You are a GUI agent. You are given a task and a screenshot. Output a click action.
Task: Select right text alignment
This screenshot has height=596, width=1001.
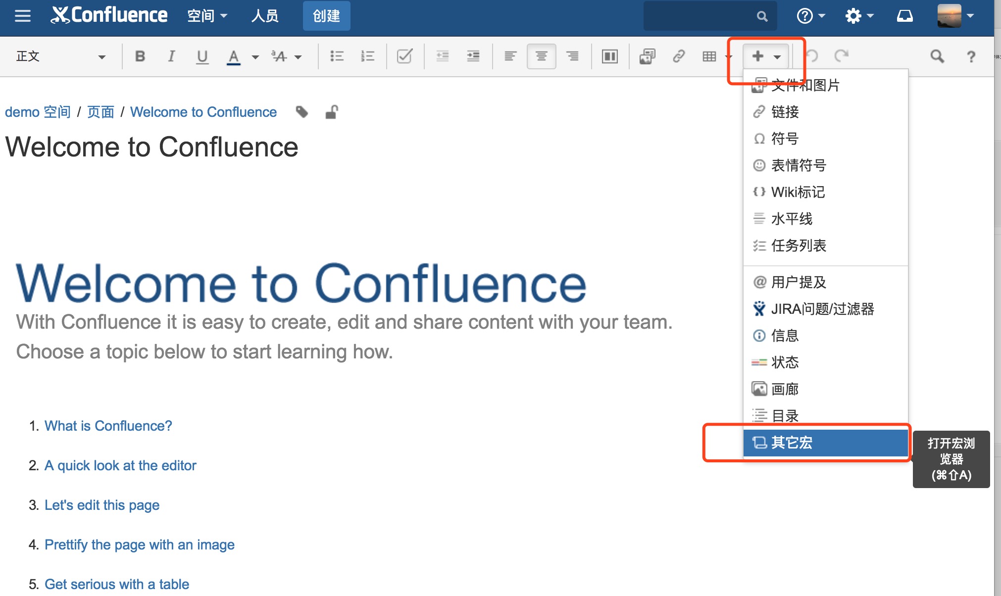click(x=572, y=56)
